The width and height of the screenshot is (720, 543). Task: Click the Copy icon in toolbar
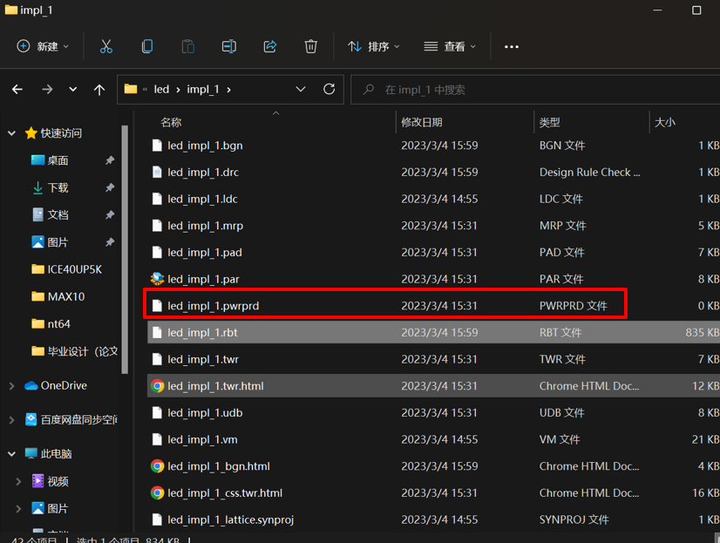click(x=147, y=46)
